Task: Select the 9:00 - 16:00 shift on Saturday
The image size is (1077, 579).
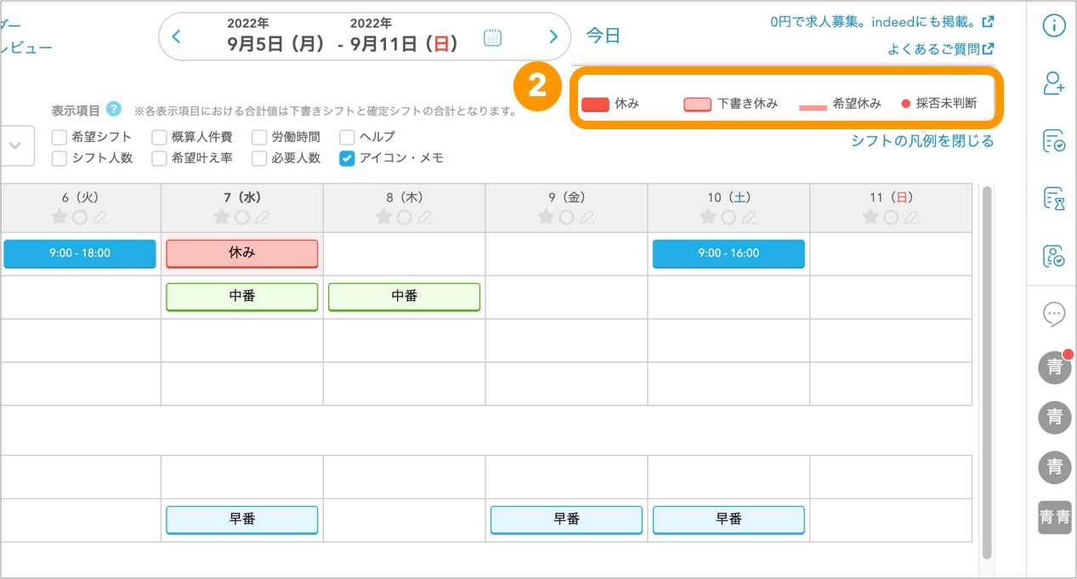Action: click(728, 253)
